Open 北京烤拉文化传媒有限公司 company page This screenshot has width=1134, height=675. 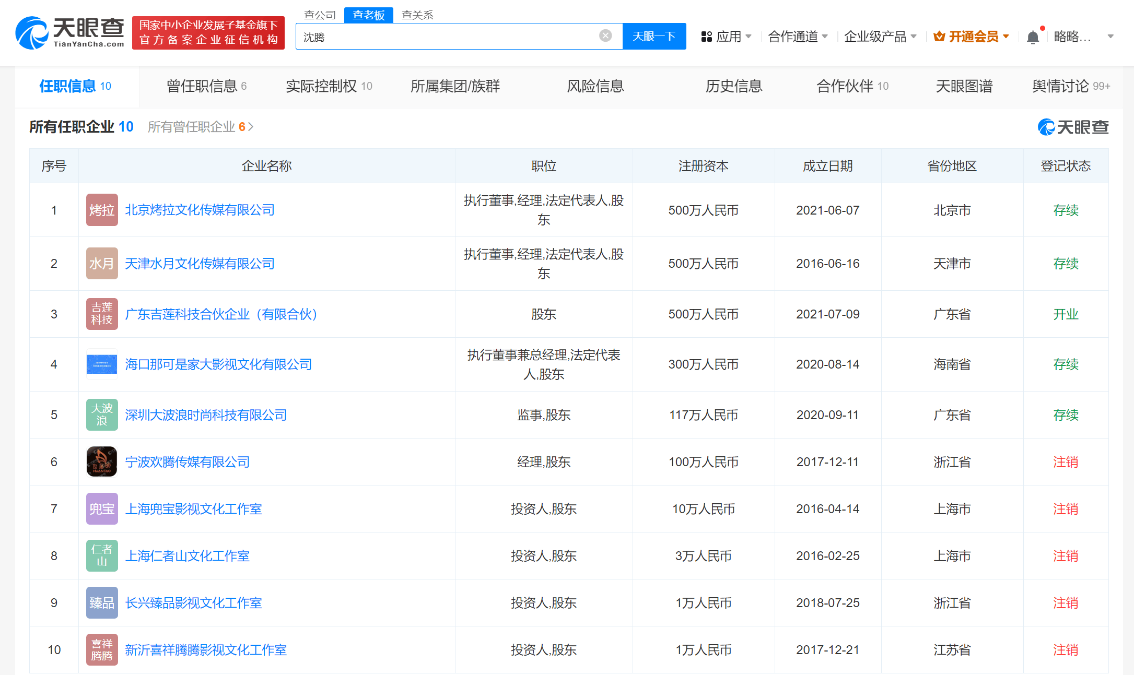[x=200, y=210]
